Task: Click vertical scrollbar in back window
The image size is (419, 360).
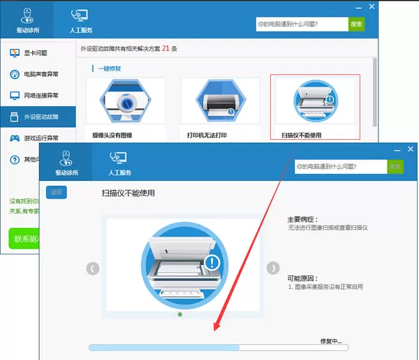Action: click(374, 92)
